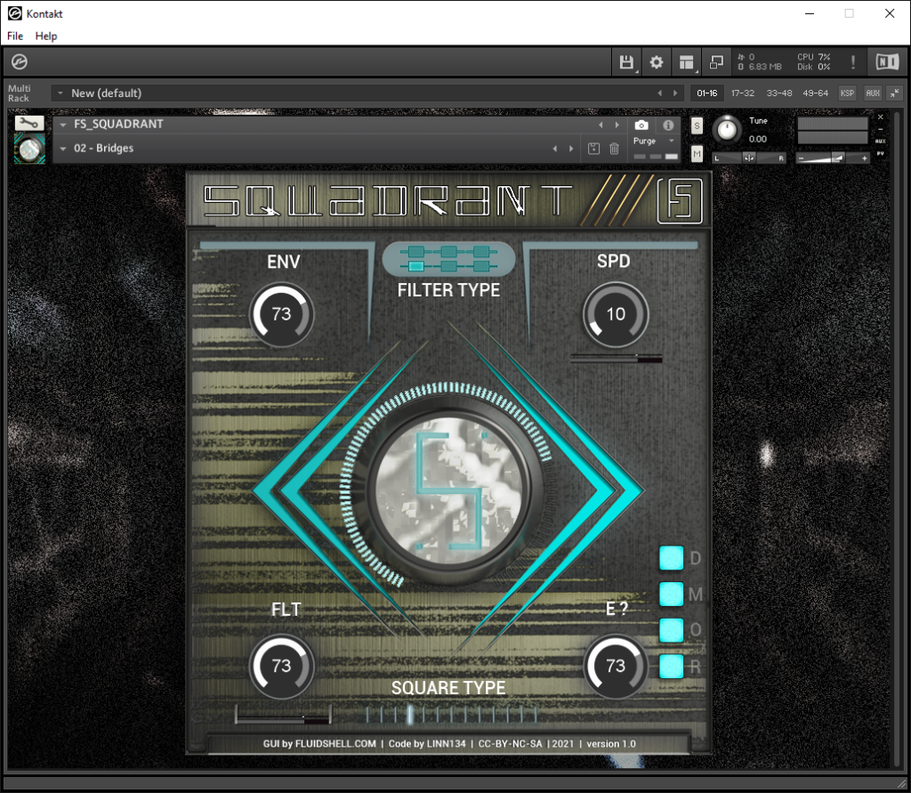The image size is (911, 793).
Task: Click the exclamation panic button
Action: point(852,62)
